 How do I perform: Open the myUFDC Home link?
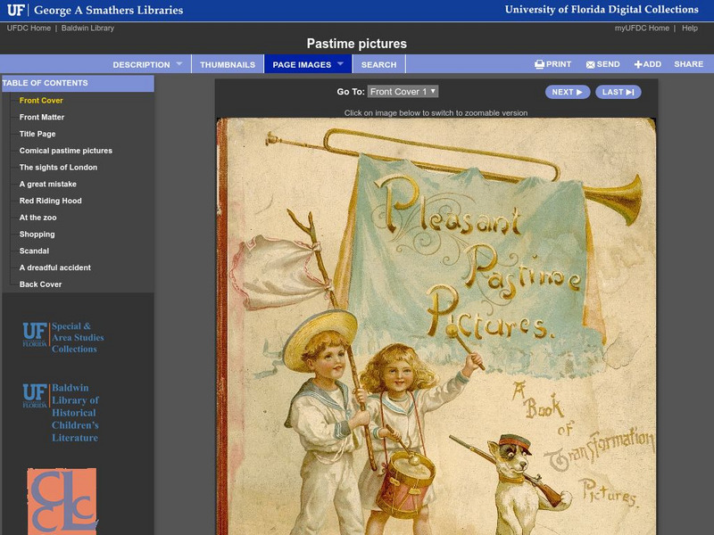(642, 29)
